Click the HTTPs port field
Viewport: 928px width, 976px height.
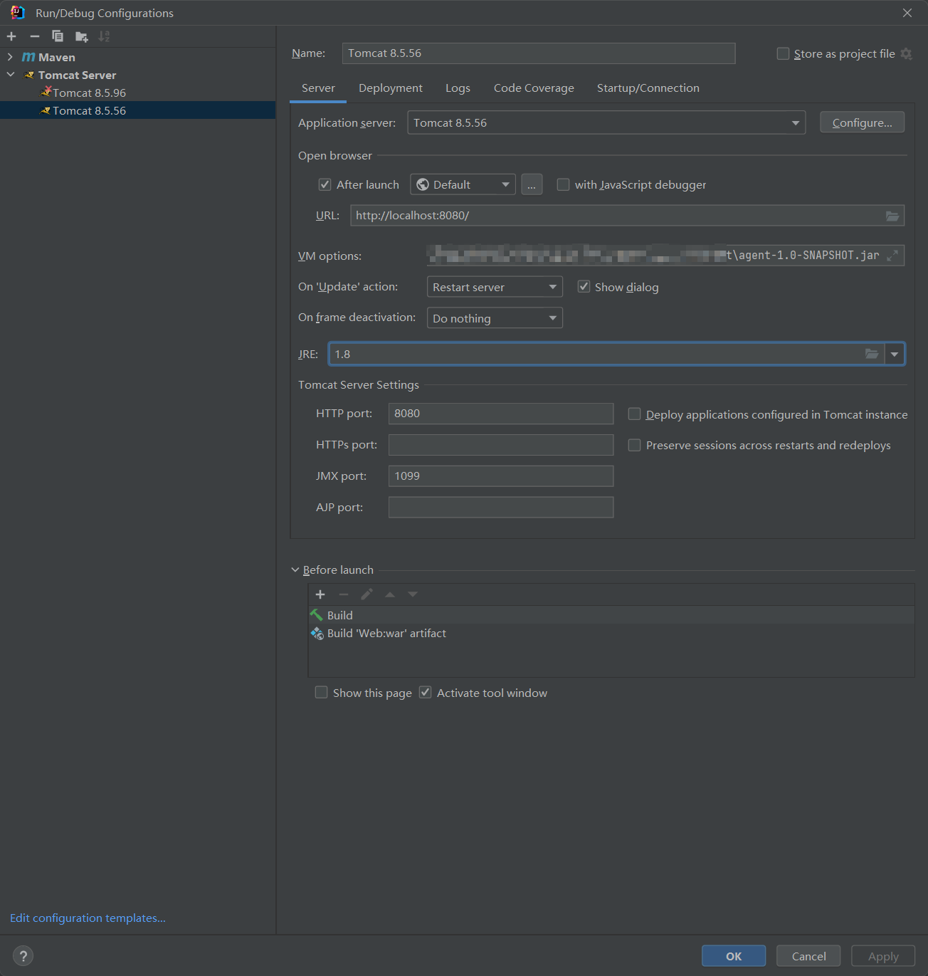[501, 445]
